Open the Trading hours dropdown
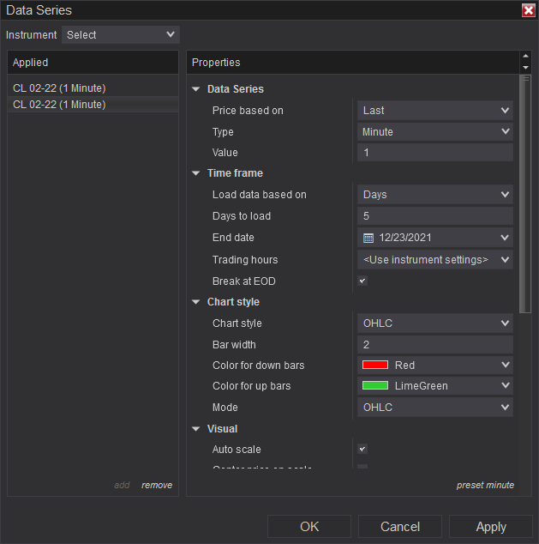This screenshot has height=544, width=539. tap(435, 260)
